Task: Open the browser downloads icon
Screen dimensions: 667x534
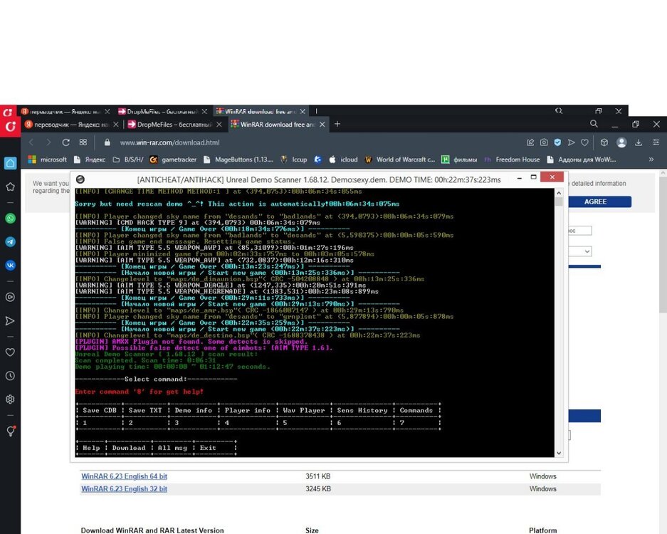Action: click(x=638, y=142)
